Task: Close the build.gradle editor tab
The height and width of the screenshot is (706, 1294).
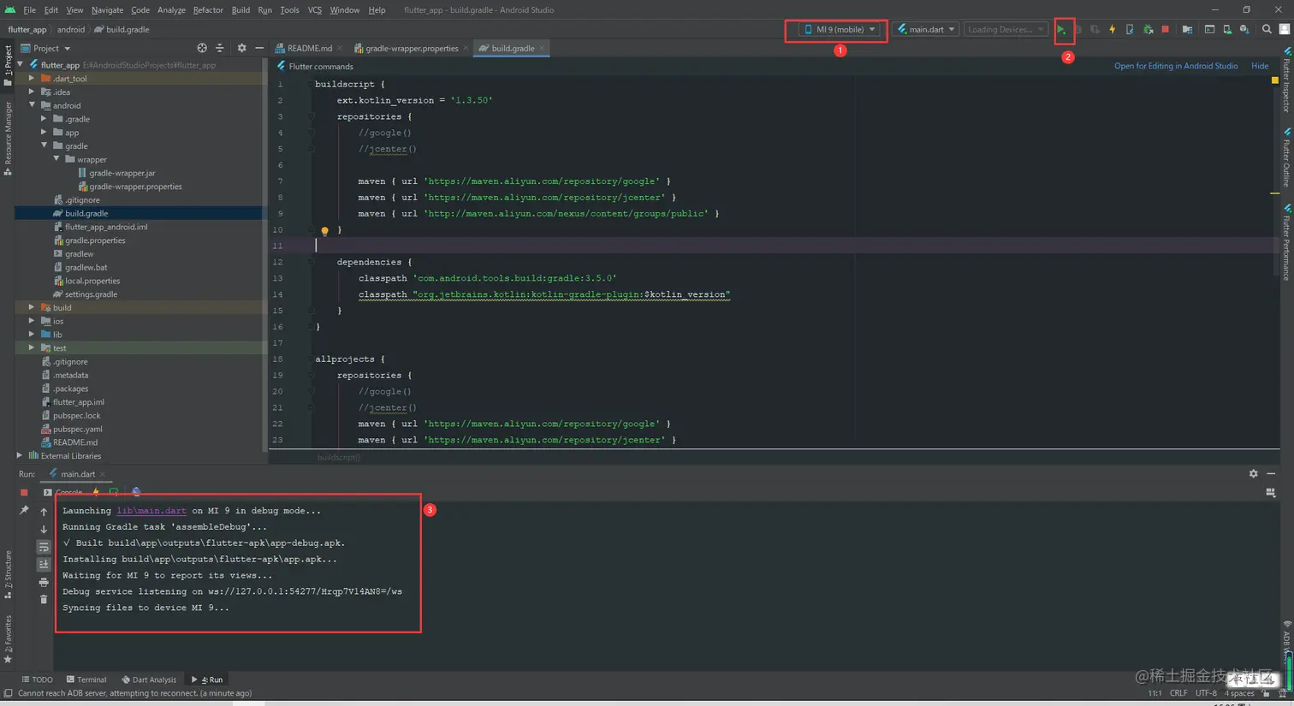Action: pos(542,49)
